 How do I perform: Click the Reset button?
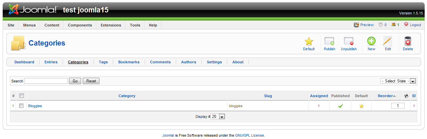click(x=91, y=81)
